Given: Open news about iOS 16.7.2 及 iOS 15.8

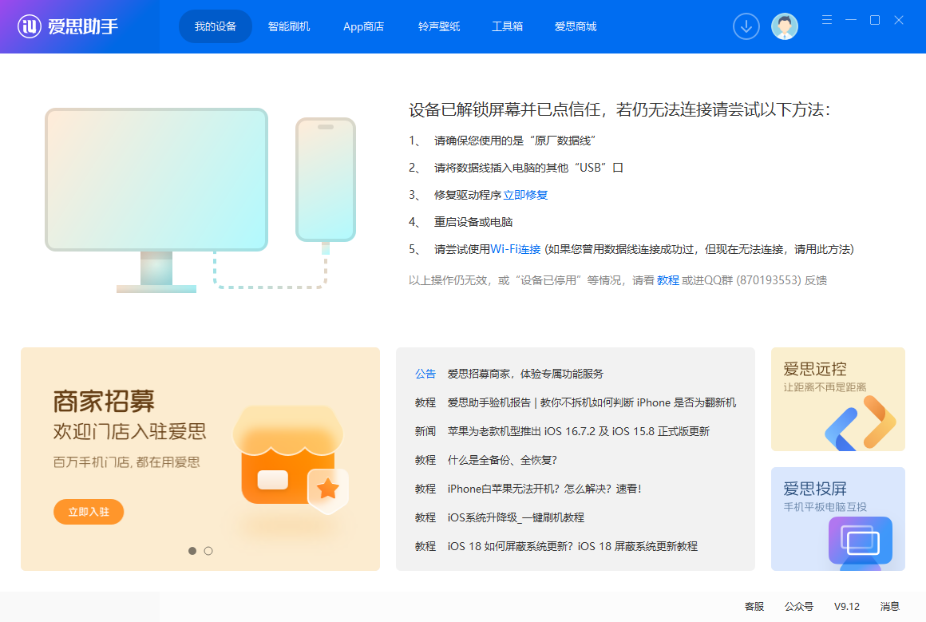Looking at the screenshot, I should pos(578,431).
